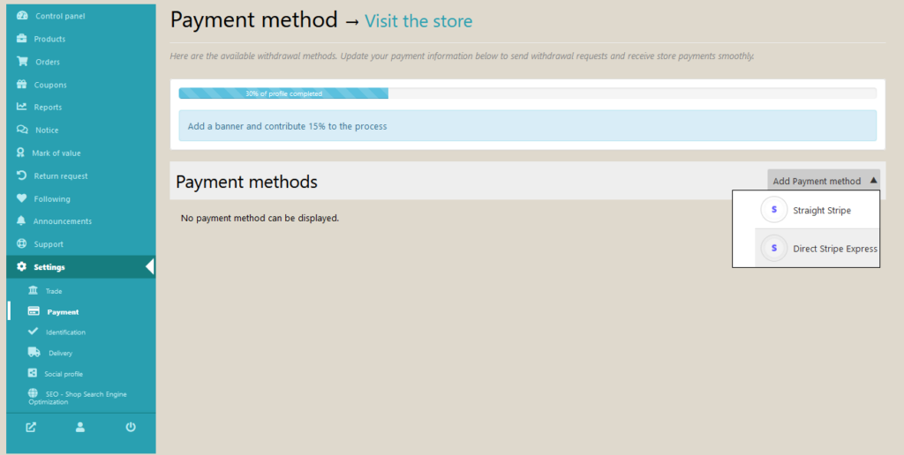
Task: Click the Orders shopping cart icon
Action: 22,61
